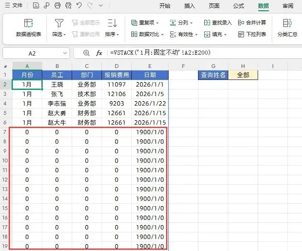This screenshot has height=251, width=302.
Task: Click the 分列 split columns icon
Action: coord(173,23)
